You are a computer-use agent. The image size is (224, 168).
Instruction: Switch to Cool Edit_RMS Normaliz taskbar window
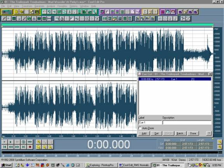pyautogui.click(x=135, y=165)
